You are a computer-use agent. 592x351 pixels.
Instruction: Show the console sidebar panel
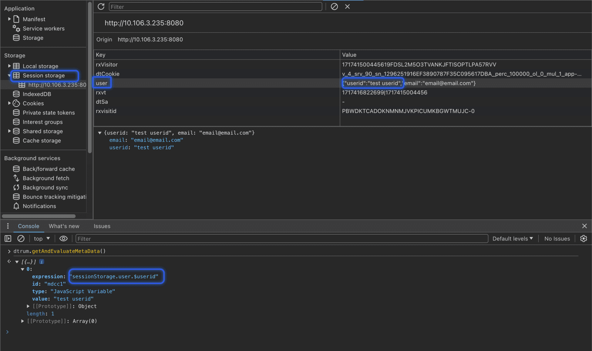tap(8, 238)
